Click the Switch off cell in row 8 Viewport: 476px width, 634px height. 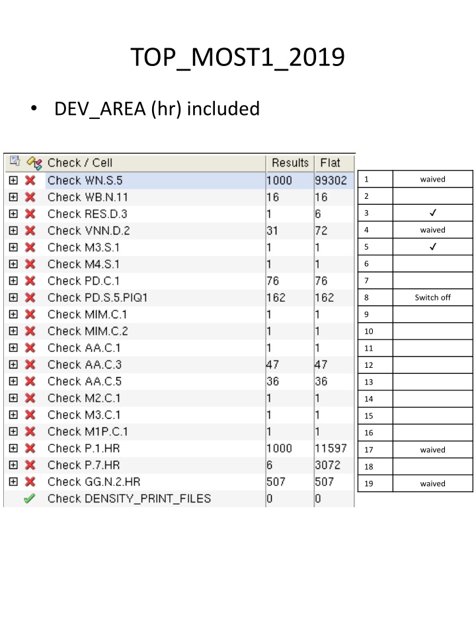pyautogui.click(x=432, y=298)
